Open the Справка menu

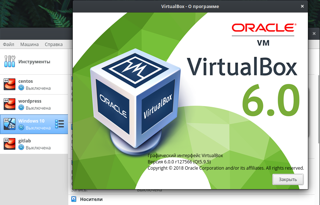(54, 45)
